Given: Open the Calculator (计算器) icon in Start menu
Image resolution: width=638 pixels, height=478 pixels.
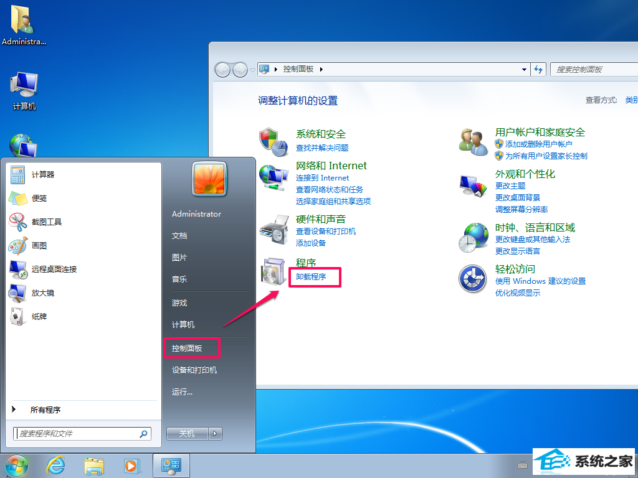Looking at the screenshot, I should pos(18,175).
